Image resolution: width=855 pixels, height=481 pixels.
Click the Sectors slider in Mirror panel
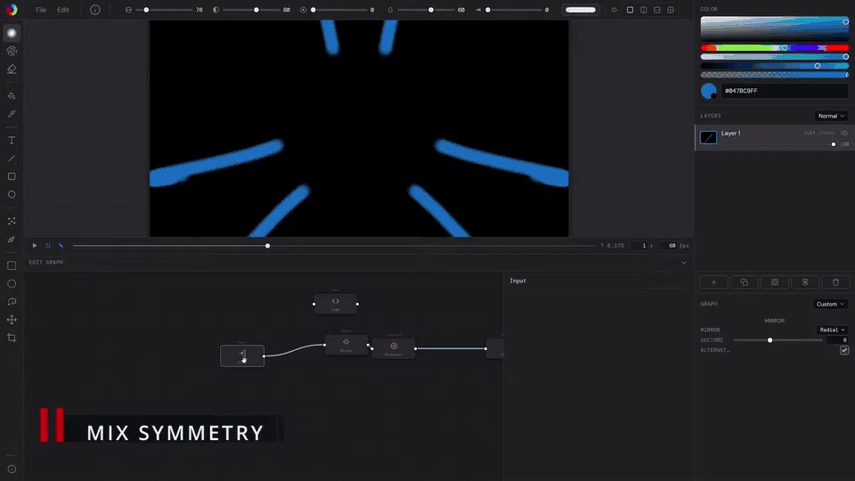point(778,340)
